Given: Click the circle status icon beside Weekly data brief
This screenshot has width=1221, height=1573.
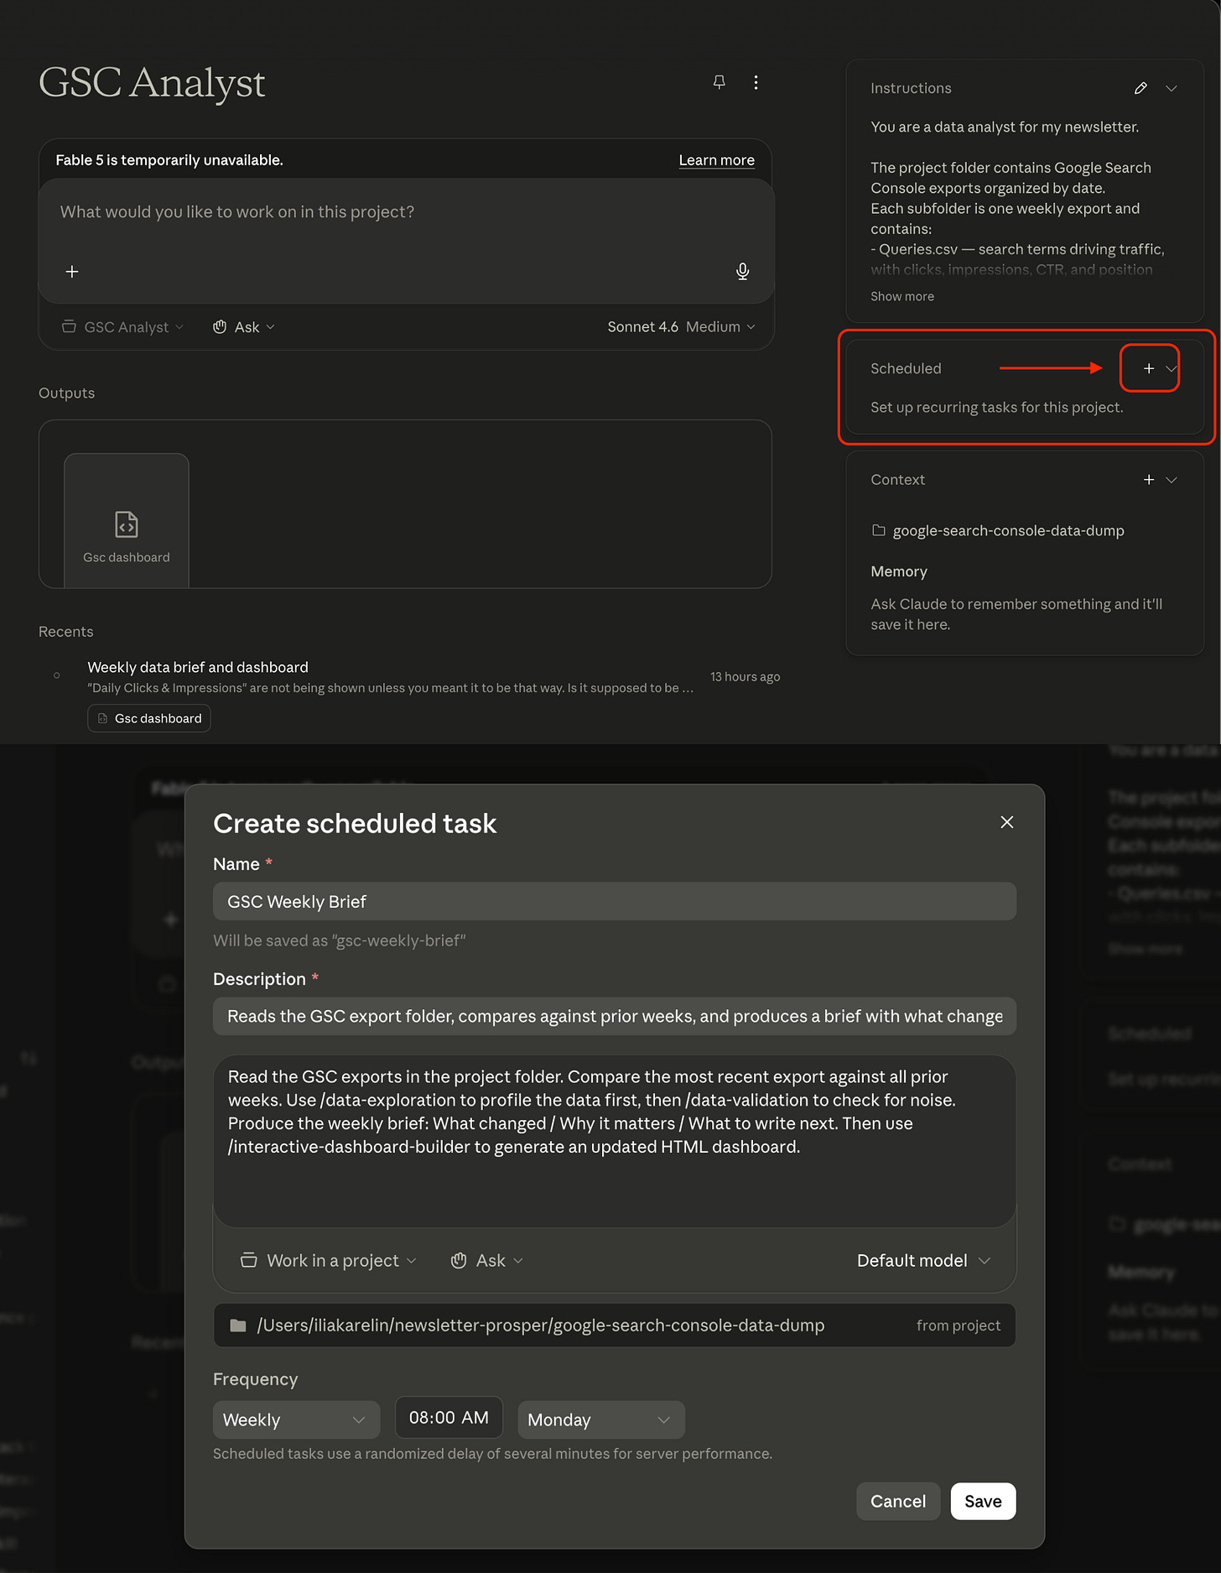Looking at the screenshot, I should [57, 675].
